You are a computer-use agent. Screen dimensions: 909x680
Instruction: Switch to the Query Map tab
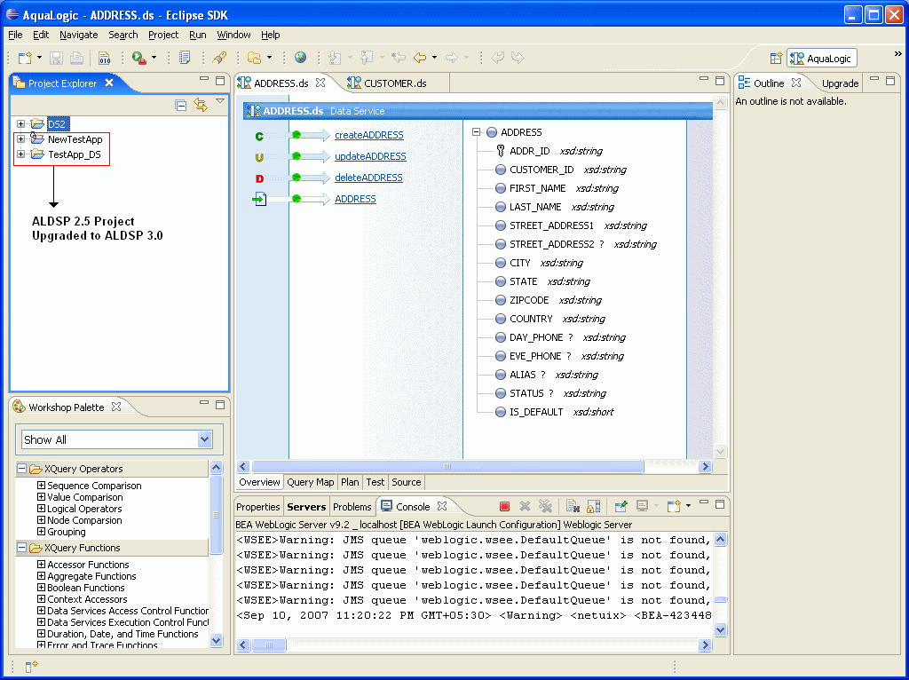coord(310,482)
